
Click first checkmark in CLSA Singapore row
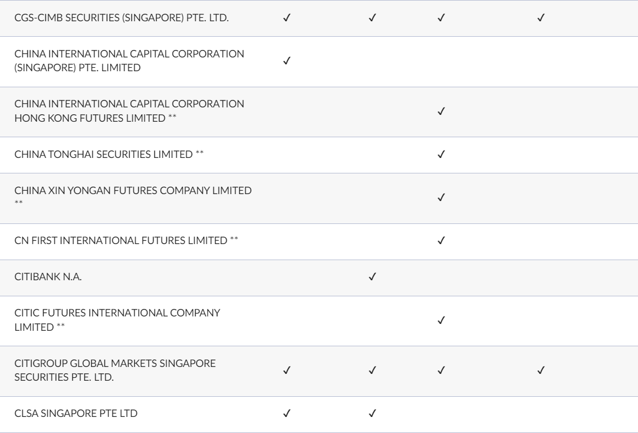[287, 413]
